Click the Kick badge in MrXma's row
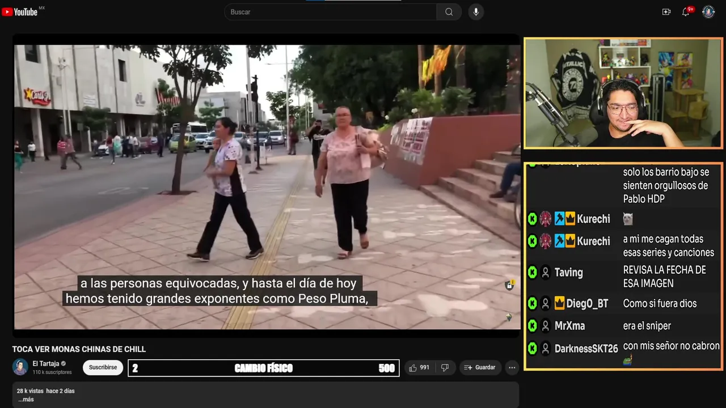Image resolution: width=726 pixels, height=408 pixels. (x=533, y=326)
